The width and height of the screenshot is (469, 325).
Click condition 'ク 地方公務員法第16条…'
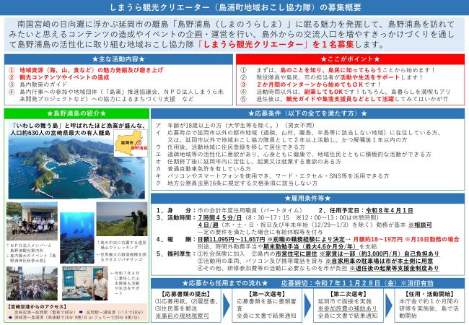[237, 183]
